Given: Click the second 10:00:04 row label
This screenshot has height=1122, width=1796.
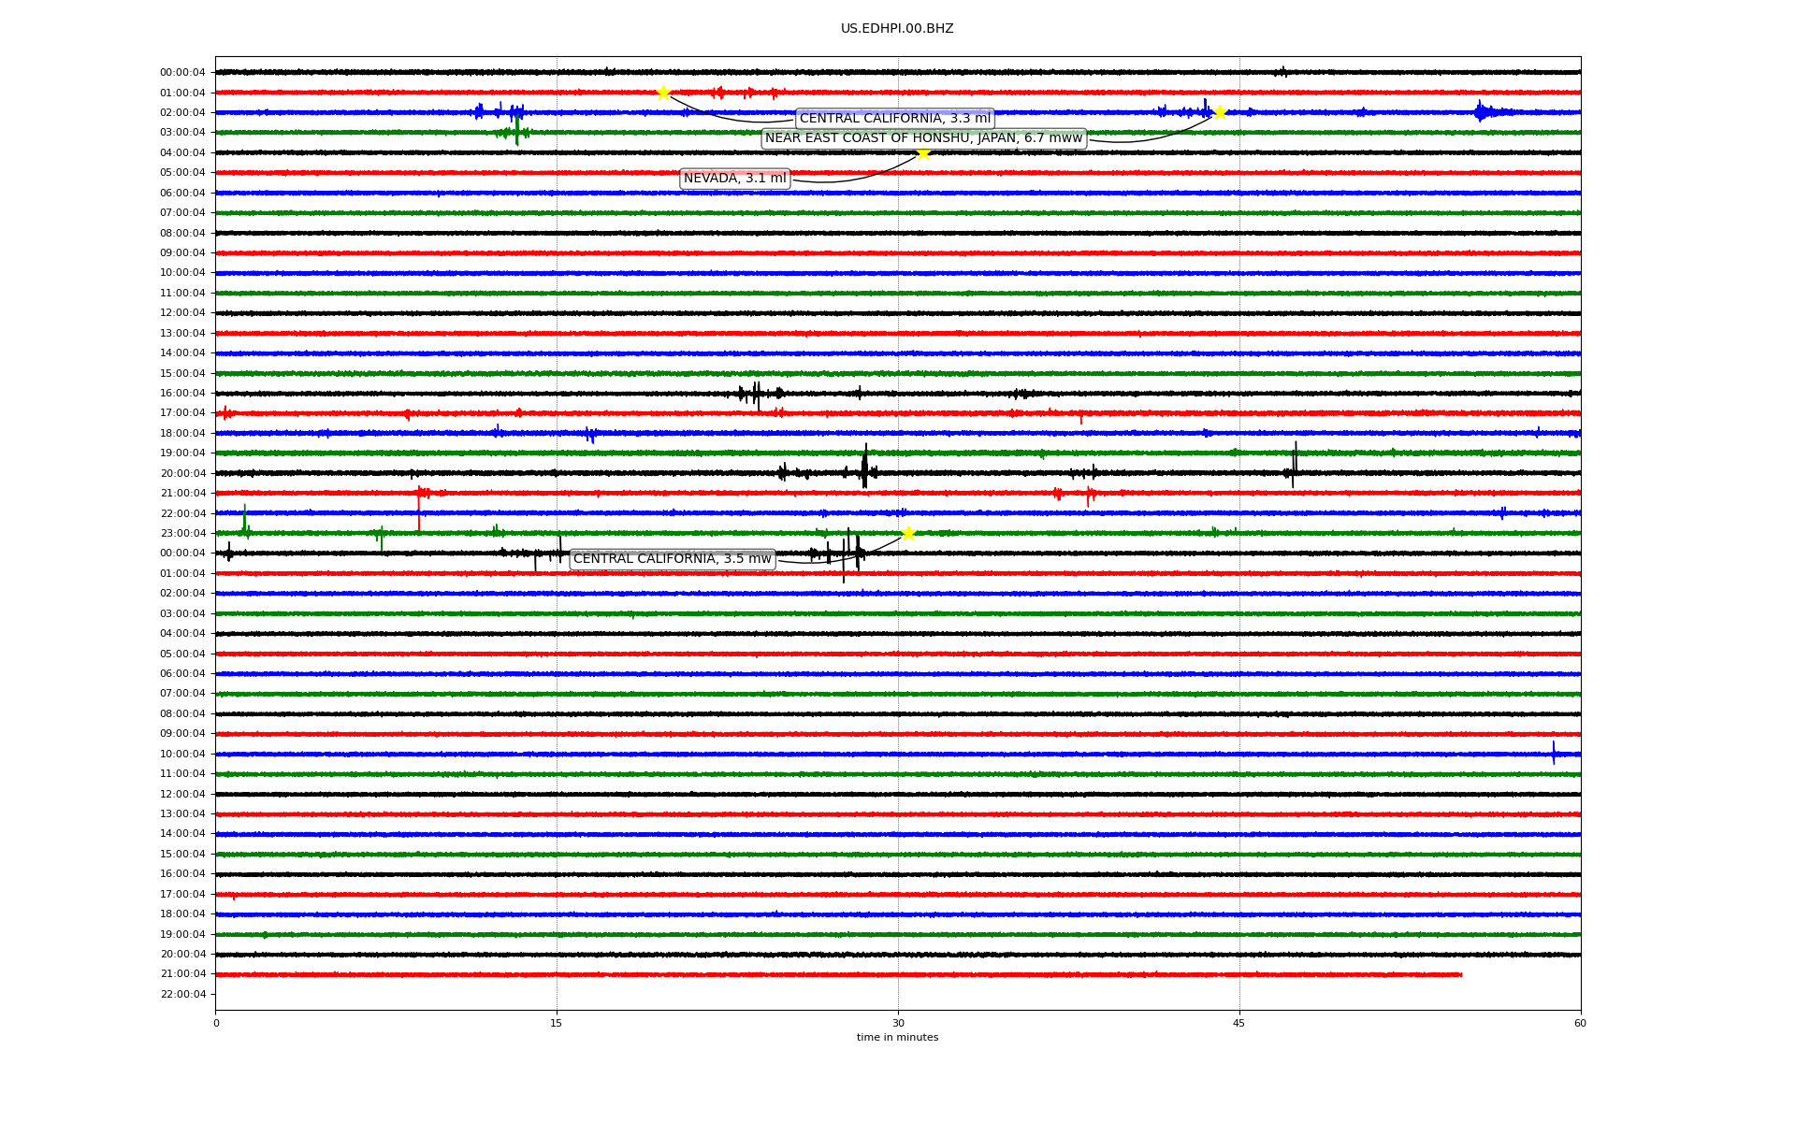Looking at the screenshot, I should coord(182,754).
